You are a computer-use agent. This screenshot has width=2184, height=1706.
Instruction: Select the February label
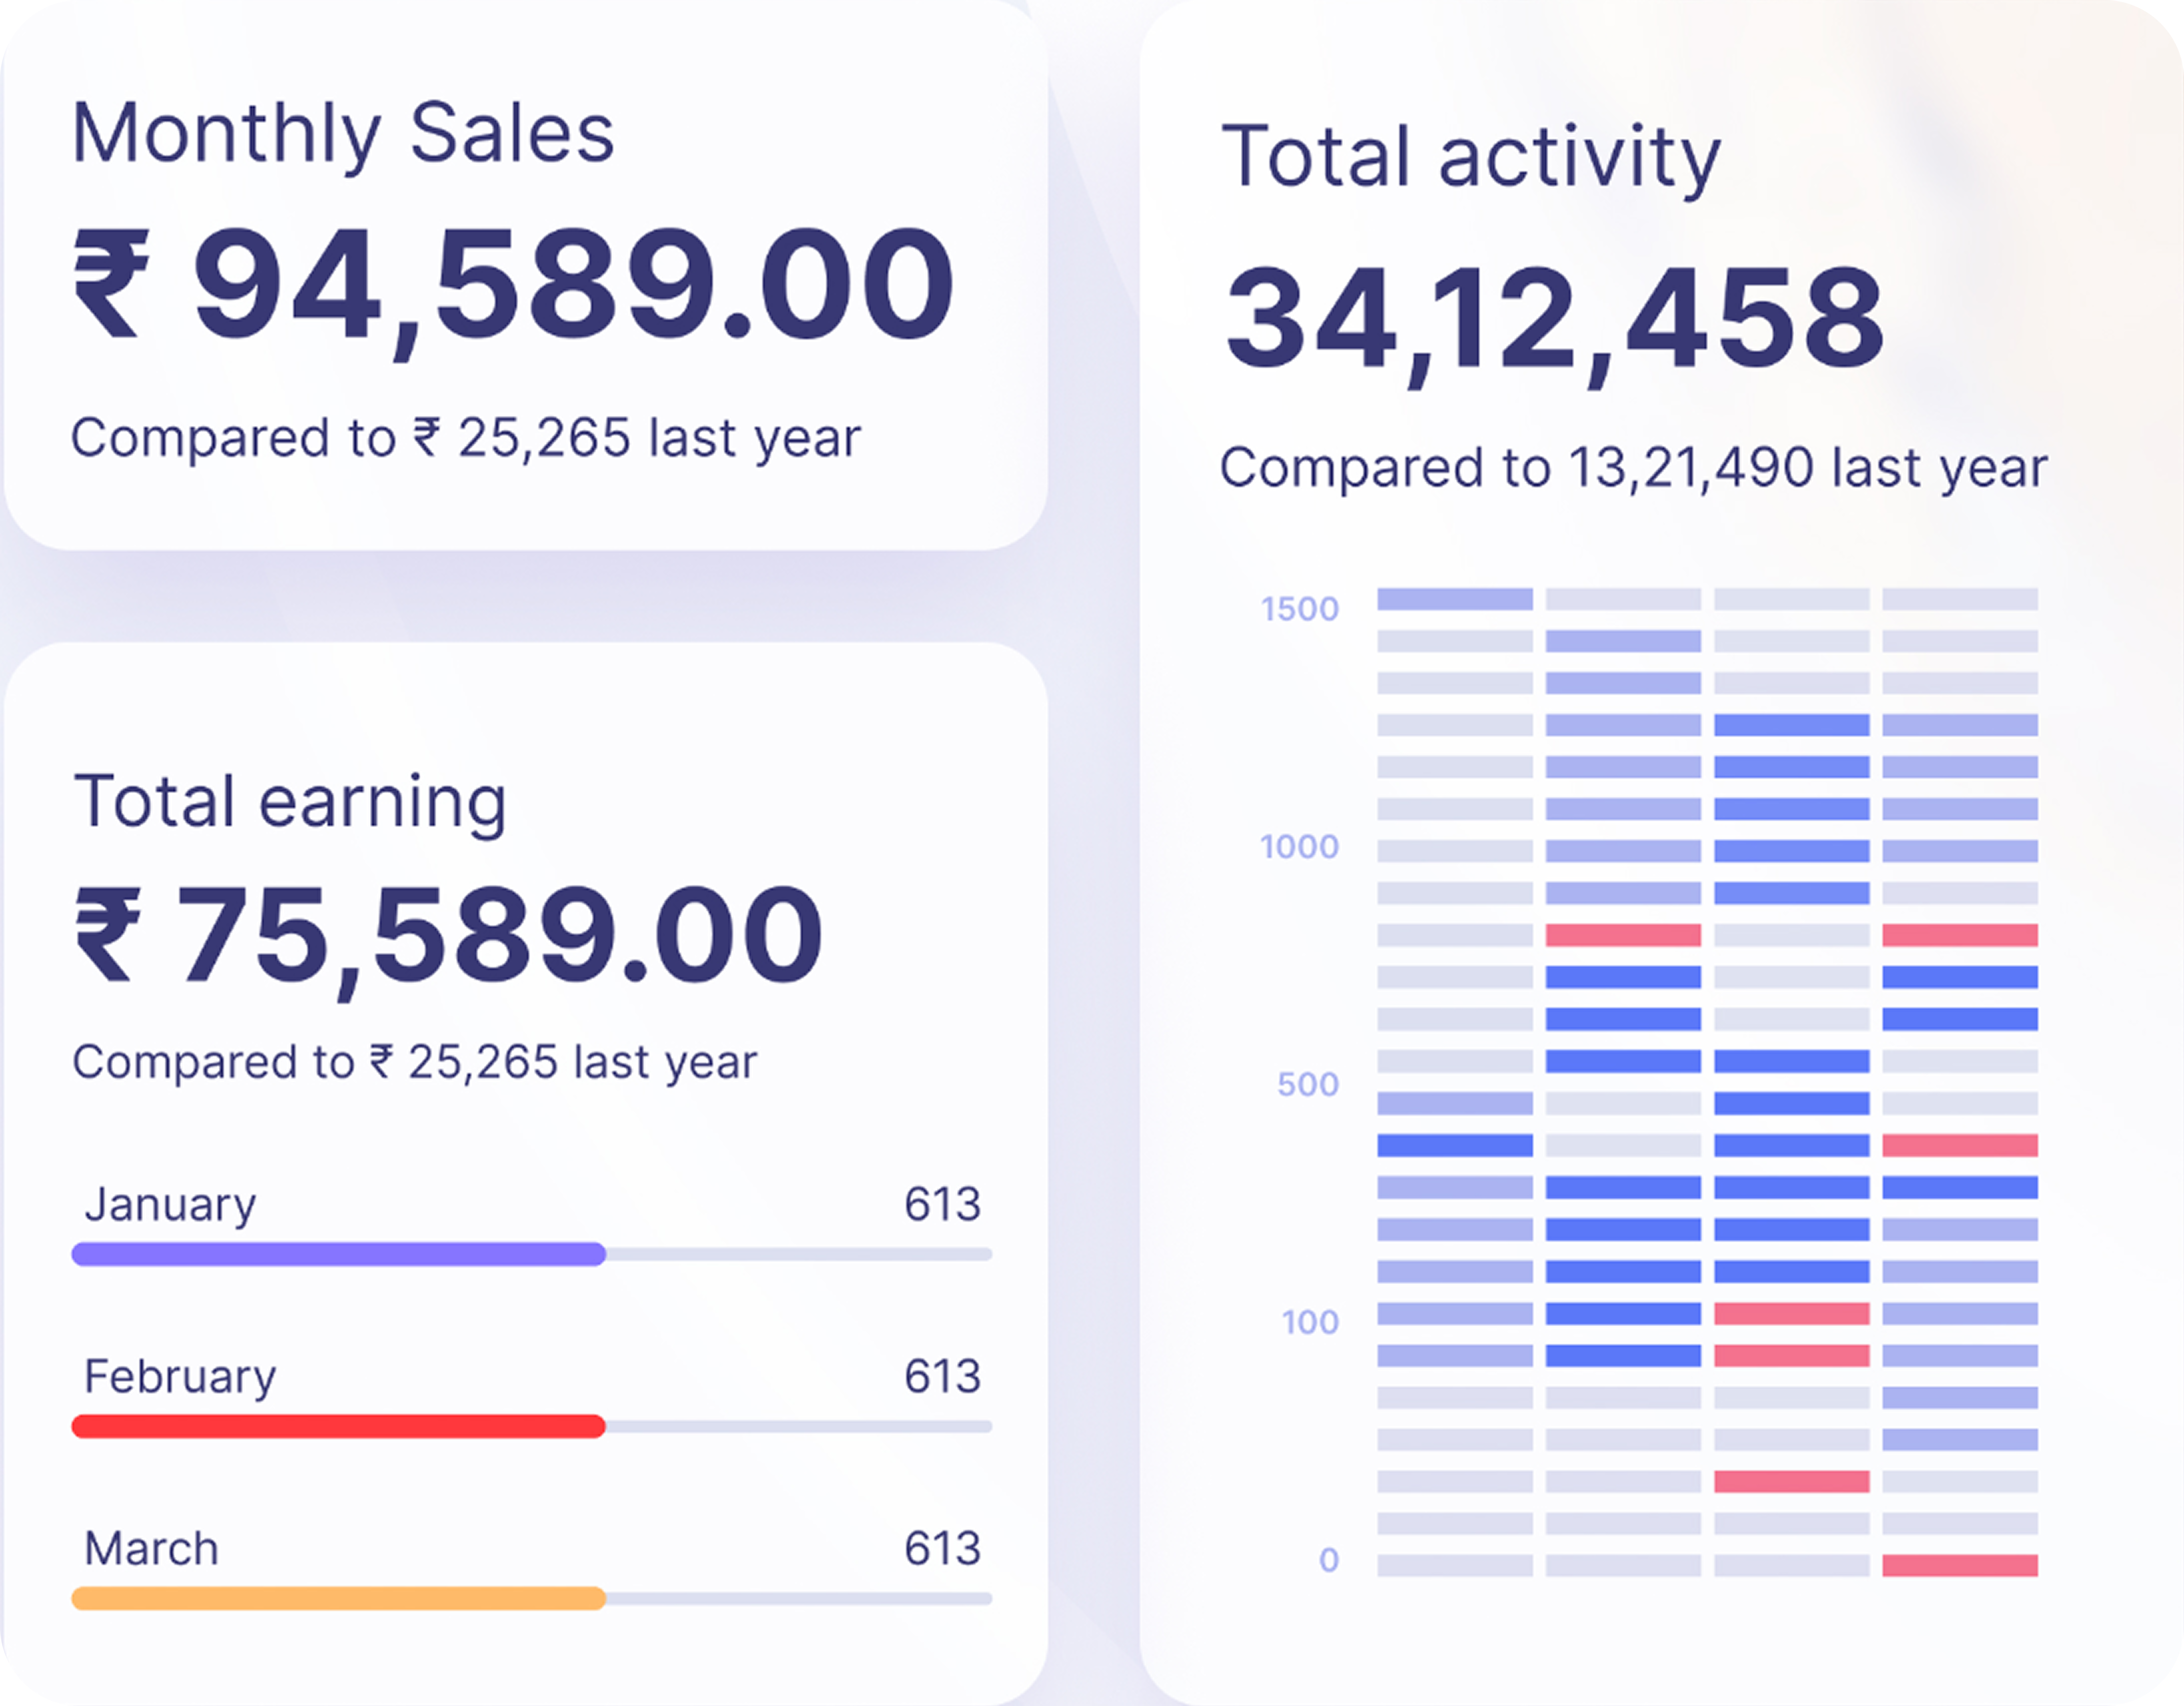click(x=180, y=1376)
